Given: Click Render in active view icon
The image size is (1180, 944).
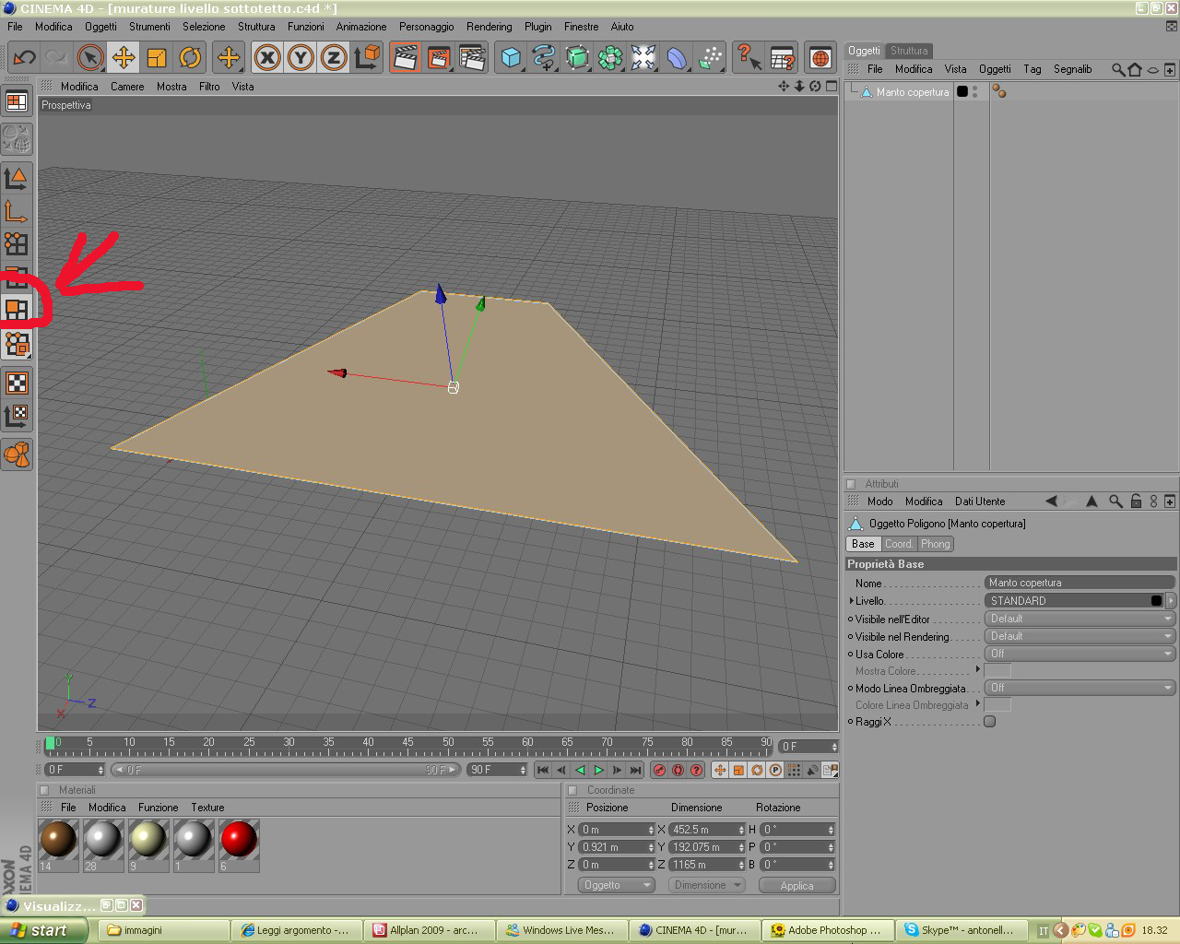Looking at the screenshot, I should [405, 58].
